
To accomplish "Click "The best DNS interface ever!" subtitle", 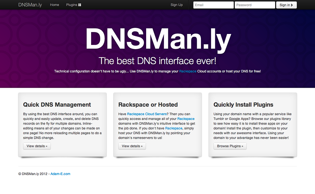I will tap(157, 61).
